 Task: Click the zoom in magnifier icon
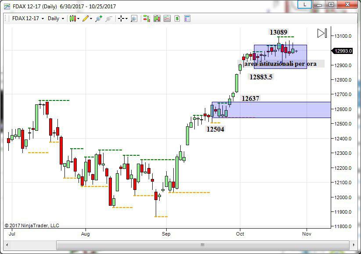pyautogui.click(x=99, y=18)
